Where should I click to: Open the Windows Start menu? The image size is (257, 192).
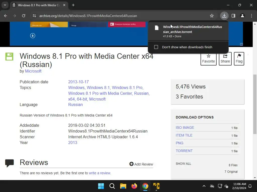(101, 186)
